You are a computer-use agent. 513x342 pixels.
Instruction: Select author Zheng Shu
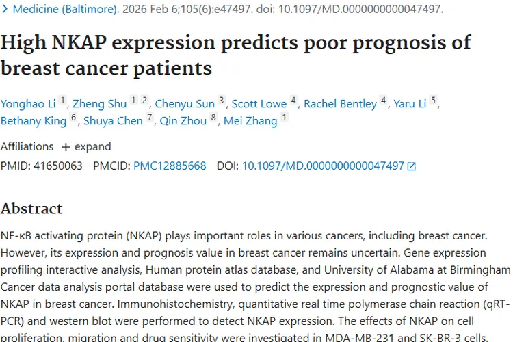coord(100,104)
